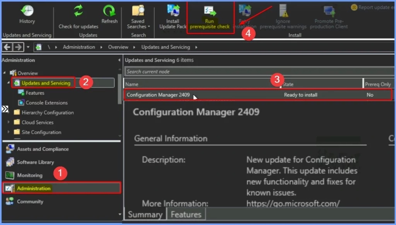Open the Cloud Services folder
396x225 pixels.
click(38, 122)
